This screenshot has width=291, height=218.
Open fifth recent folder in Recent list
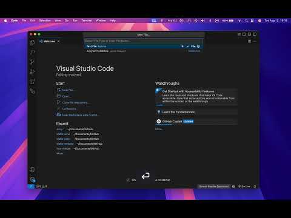coord(64,148)
